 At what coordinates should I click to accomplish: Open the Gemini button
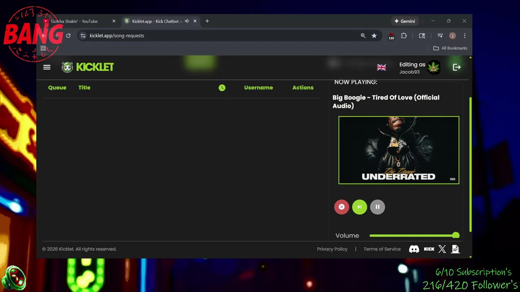coord(405,21)
